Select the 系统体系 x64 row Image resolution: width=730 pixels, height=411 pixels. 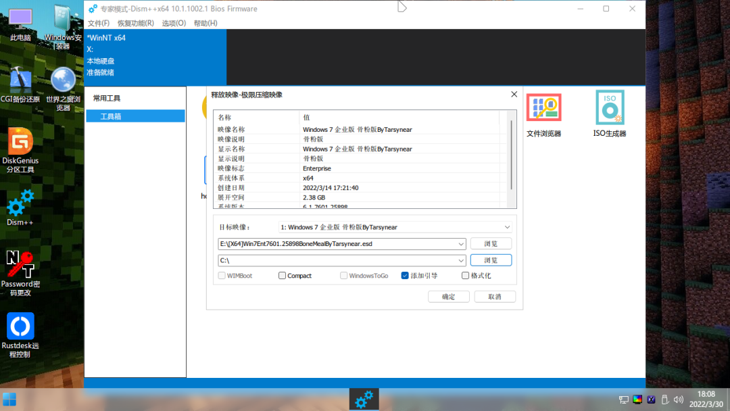coord(358,178)
